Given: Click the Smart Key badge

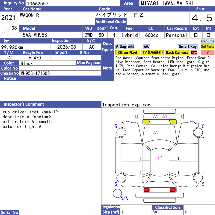Looking at the screenshot, I should [x=188, y=46].
